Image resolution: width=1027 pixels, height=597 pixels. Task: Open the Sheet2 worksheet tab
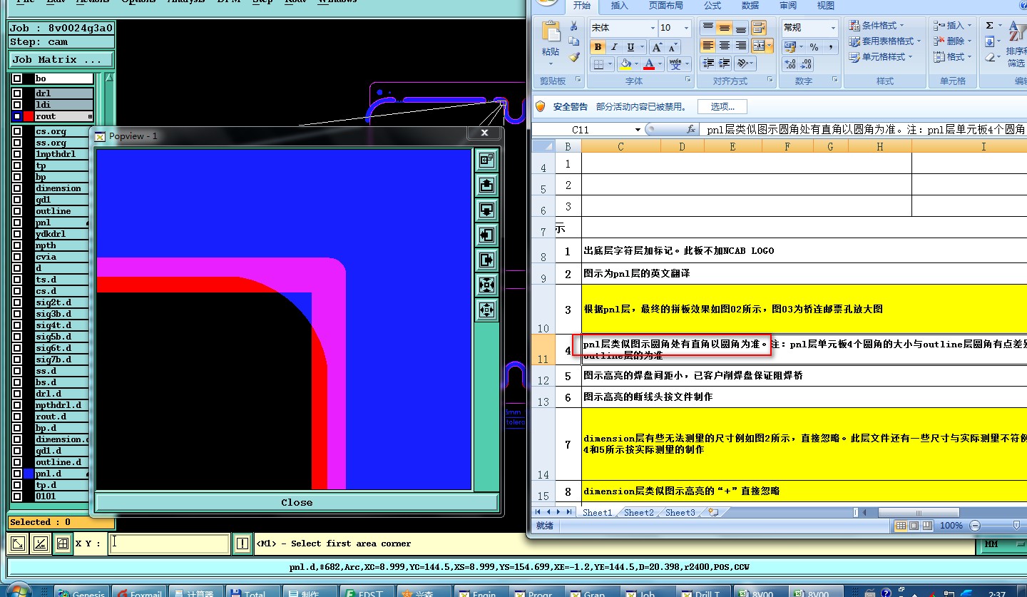tap(638, 512)
